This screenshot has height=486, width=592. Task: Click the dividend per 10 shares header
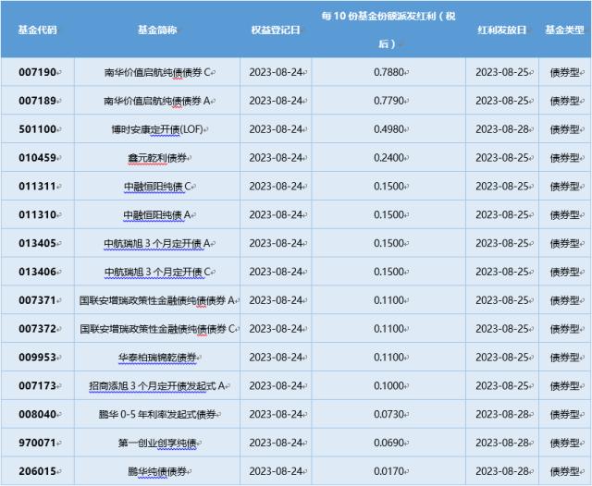(388, 30)
